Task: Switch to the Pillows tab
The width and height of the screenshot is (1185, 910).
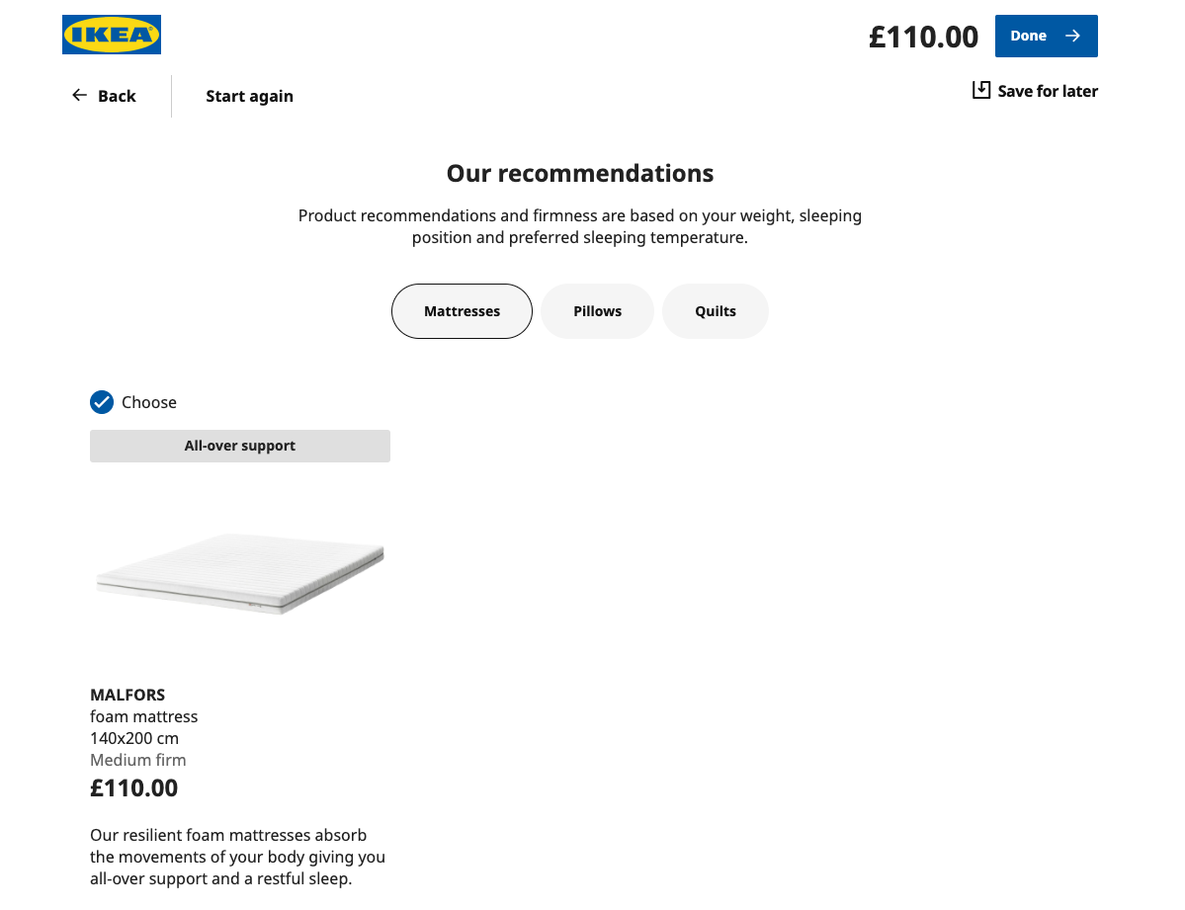Action: point(597,310)
